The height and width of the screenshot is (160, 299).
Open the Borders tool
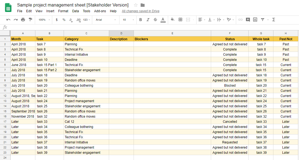pyautogui.click(x=180, y=20)
